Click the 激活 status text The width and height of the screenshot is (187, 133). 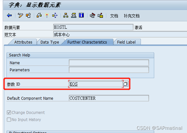[x=138, y=27]
